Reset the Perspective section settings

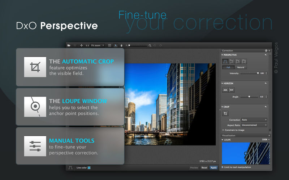(266, 55)
